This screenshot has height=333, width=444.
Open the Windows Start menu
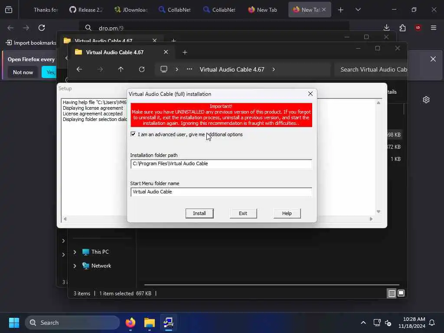(x=14, y=323)
